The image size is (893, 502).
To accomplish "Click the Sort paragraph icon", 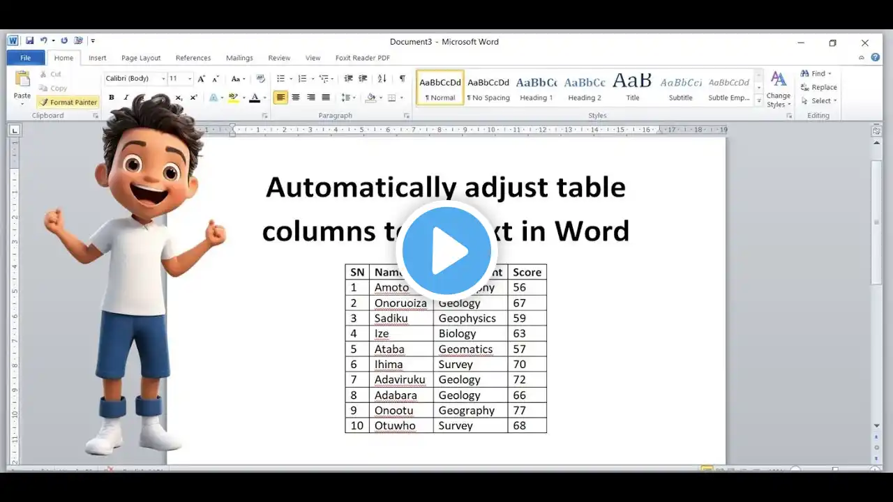I will (x=382, y=79).
